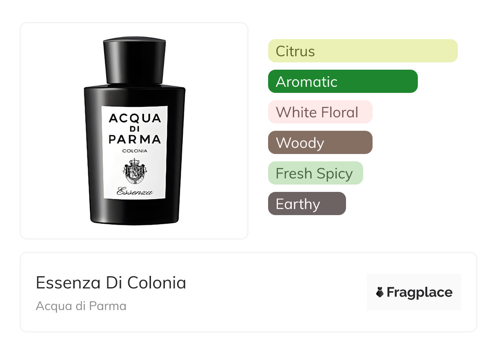497x352 pixels.
Task: Select the Citrus accord bar
Action: coord(363,51)
